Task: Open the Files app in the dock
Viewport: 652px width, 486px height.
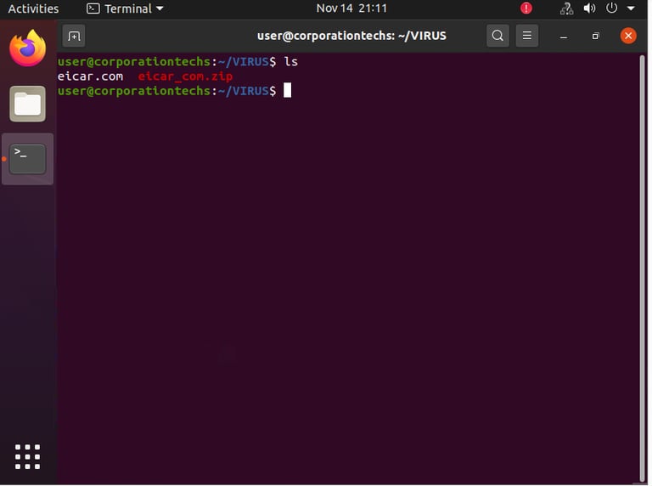Action: [x=27, y=104]
